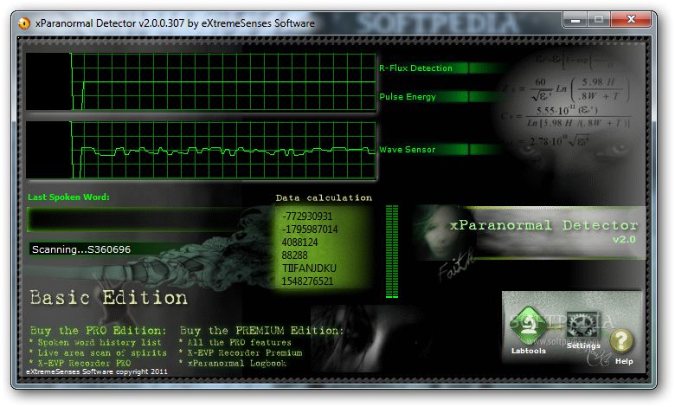
Task: Click the 'Data calculation' heading
Action: pyautogui.click(x=324, y=197)
